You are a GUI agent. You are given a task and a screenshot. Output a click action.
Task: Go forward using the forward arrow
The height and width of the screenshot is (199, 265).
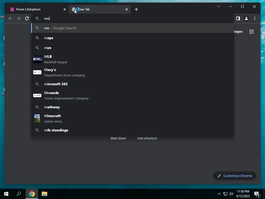coord(19,18)
